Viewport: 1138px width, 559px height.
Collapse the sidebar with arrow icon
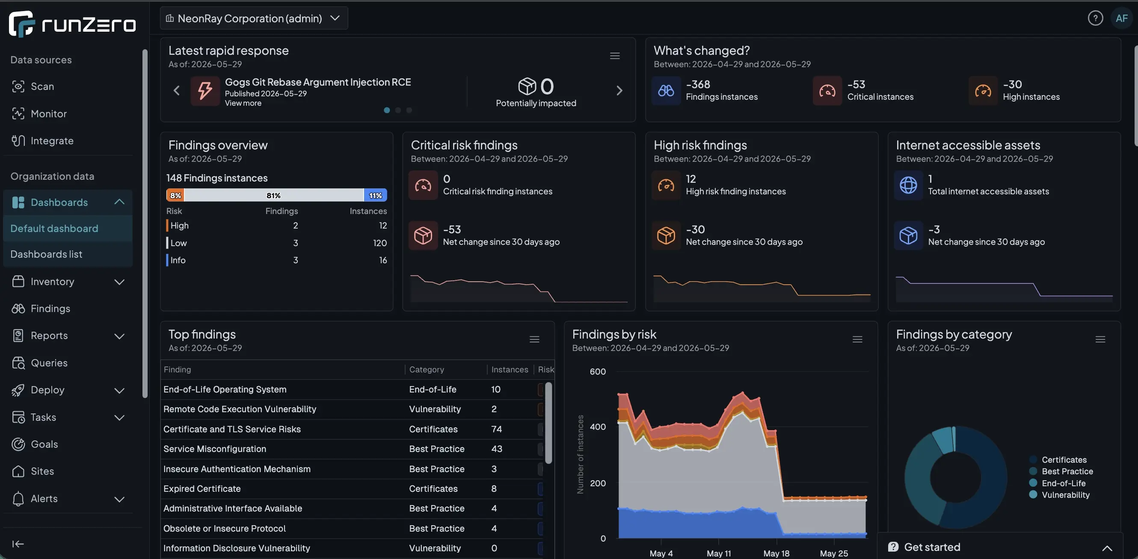click(x=18, y=544)
